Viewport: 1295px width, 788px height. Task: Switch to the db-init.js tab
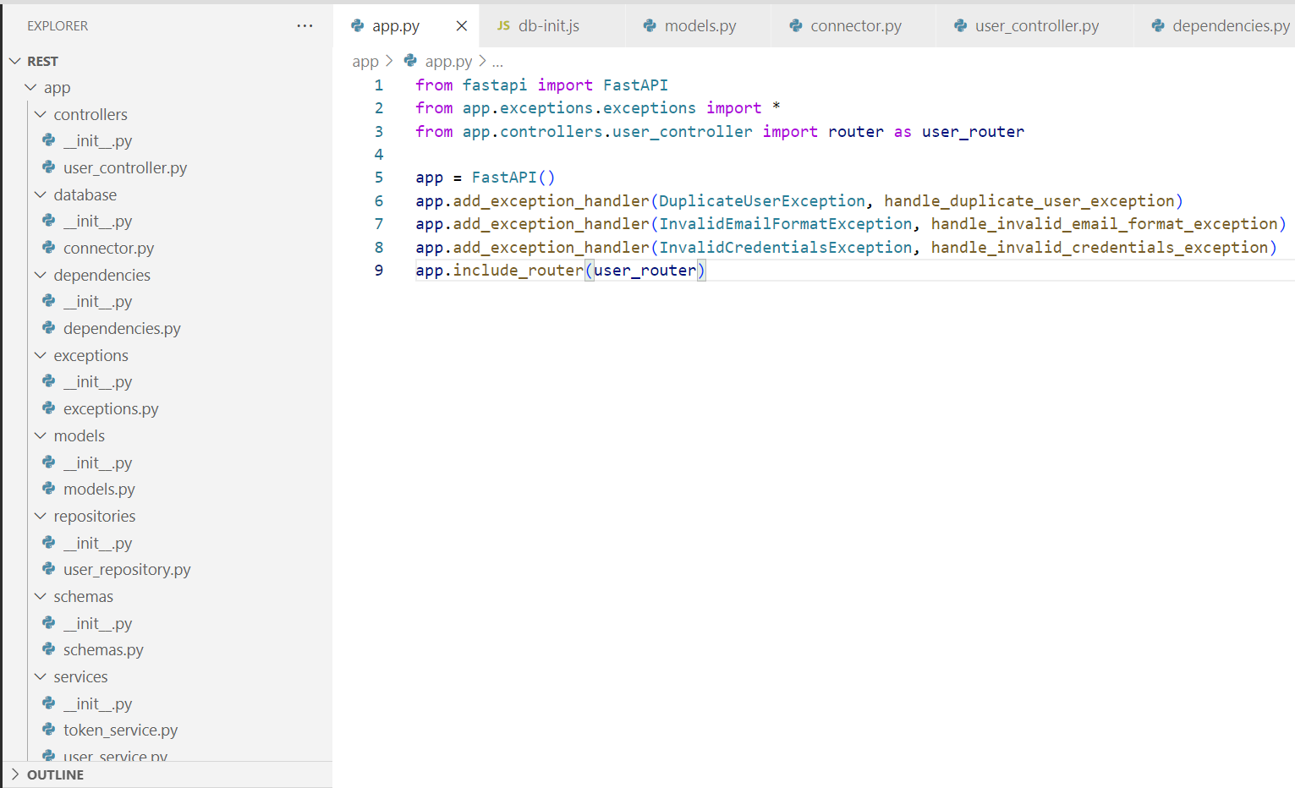click(552, 26)
